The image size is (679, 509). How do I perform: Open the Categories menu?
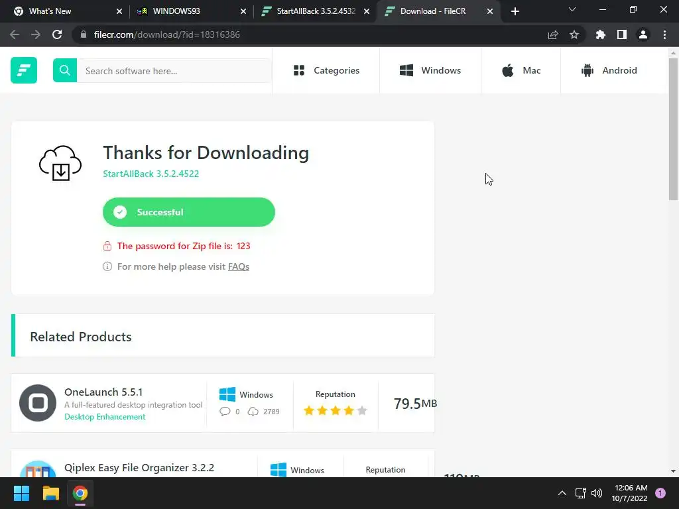(326, 70)
